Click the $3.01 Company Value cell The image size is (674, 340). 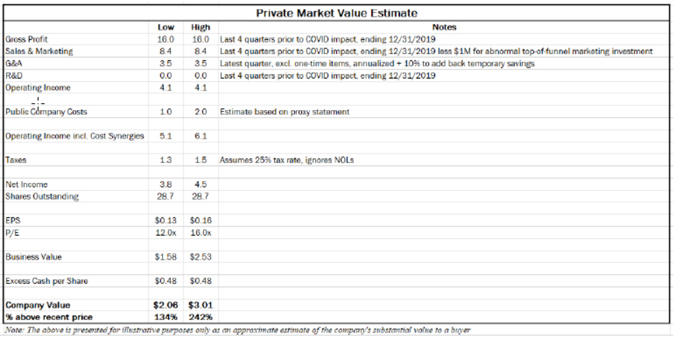tap(200, 306)
